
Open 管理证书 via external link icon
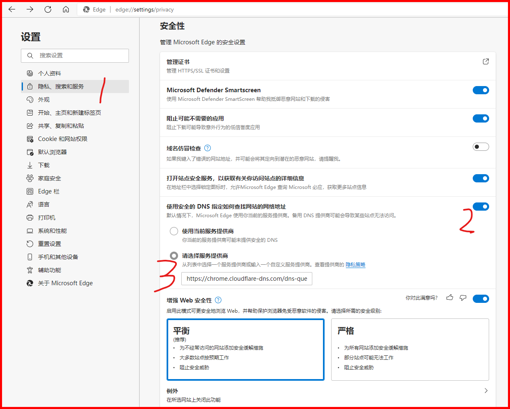[x=486, y=61]
